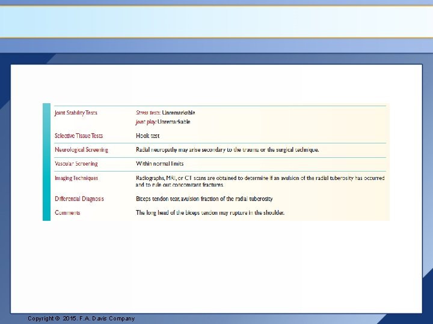This screenshot has height=324, width=433.
Task: Click the 'Imaging Techniques' label
Action: click(76, 178)
